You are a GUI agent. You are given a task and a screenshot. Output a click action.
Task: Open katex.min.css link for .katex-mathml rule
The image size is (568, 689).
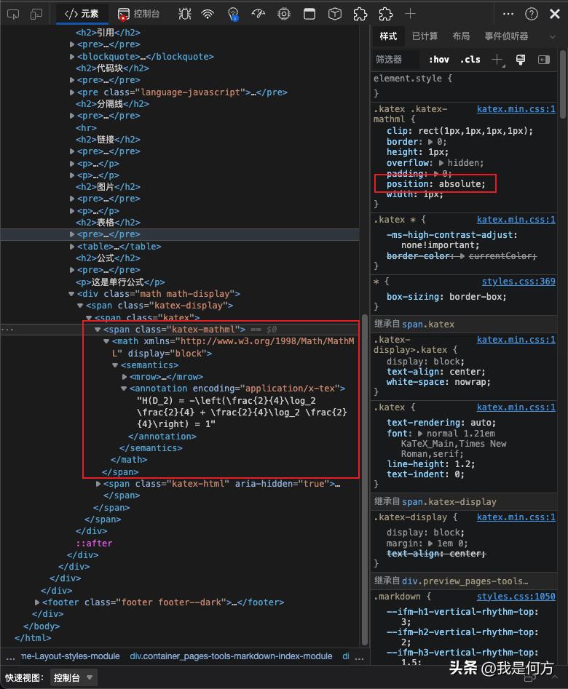click(x=516, y=109)
